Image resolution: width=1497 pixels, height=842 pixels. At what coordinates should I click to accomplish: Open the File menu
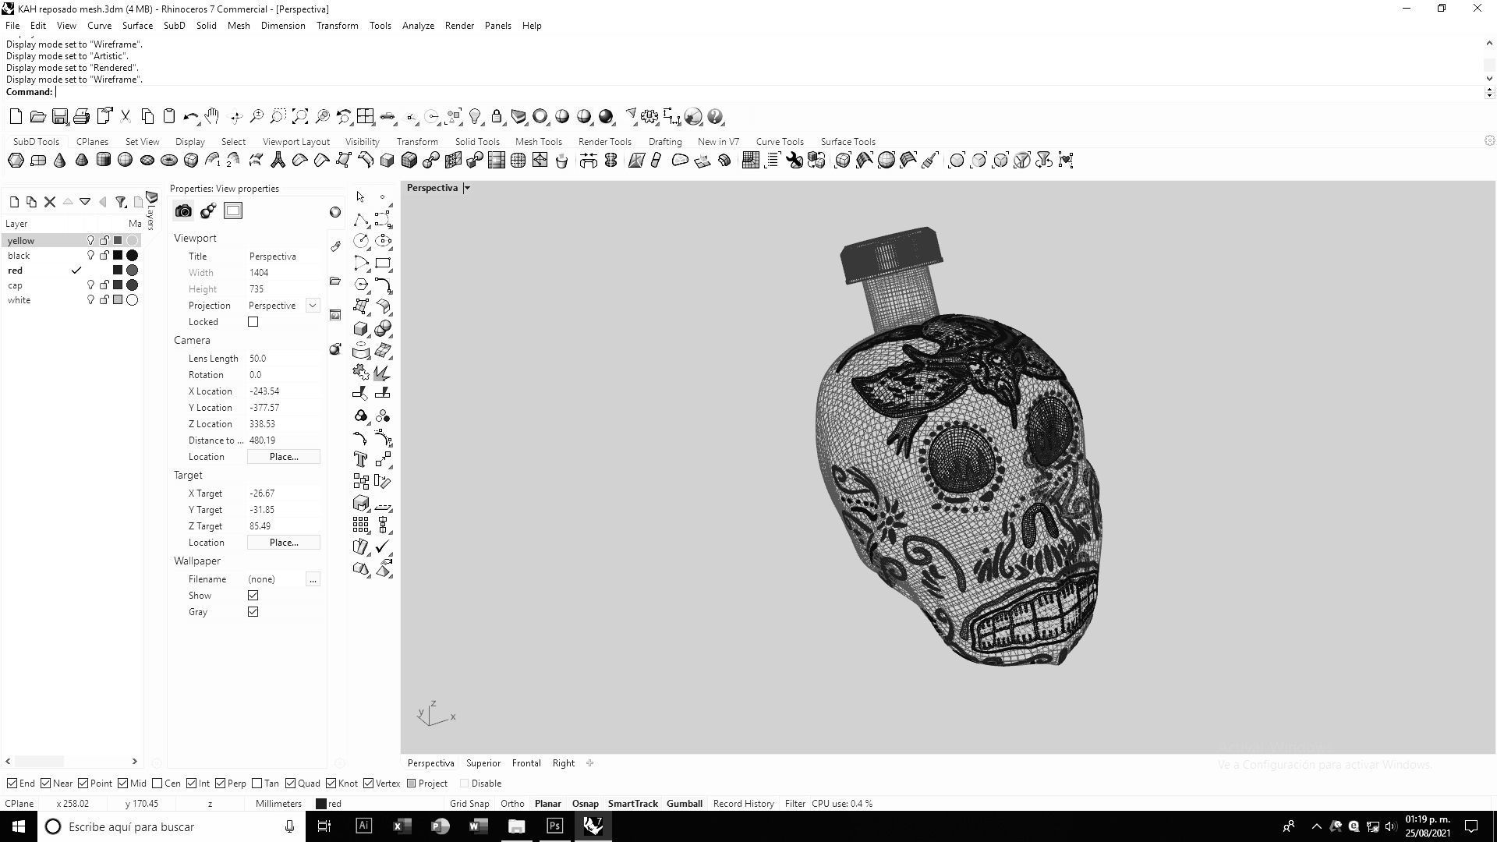(12, 26)
